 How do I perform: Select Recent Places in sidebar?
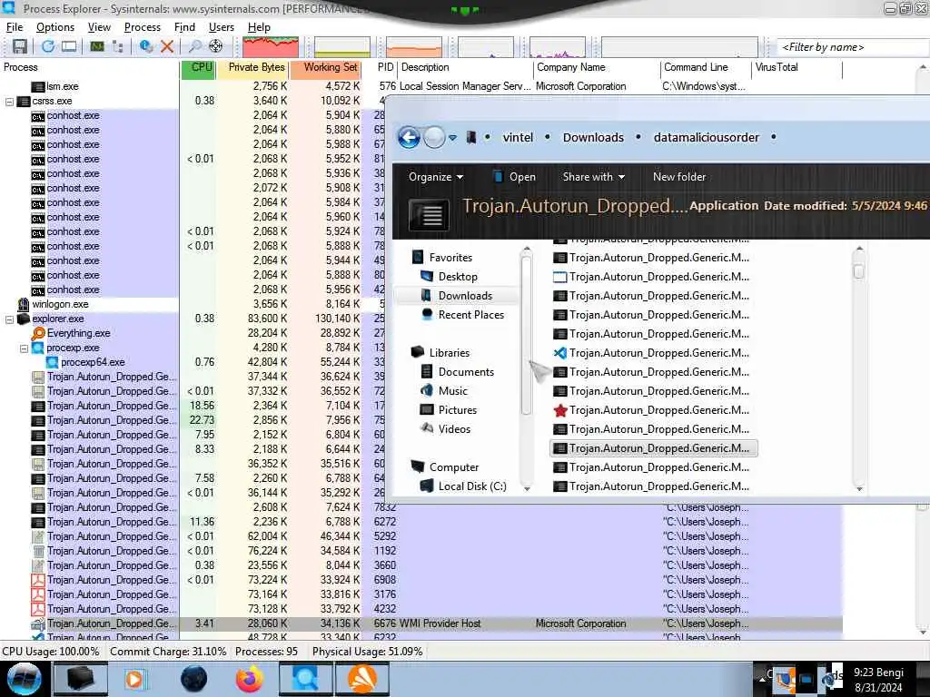pyautogui.click(x=471, y=315)
